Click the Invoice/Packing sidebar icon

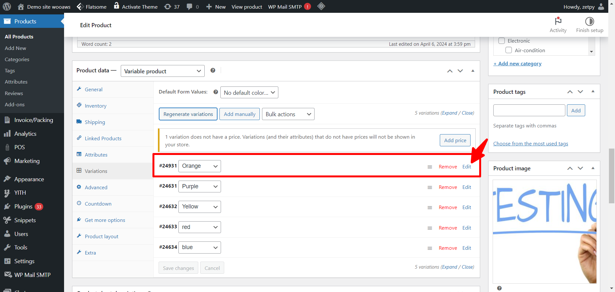tap(7, 120)
